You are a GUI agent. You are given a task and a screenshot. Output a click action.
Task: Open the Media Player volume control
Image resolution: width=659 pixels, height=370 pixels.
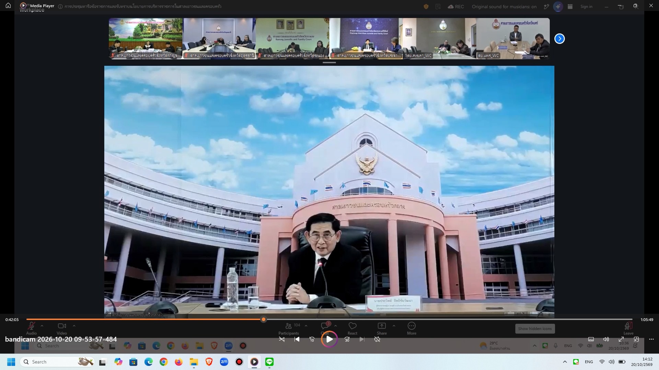pyautogui.click(x=606, y=339)
